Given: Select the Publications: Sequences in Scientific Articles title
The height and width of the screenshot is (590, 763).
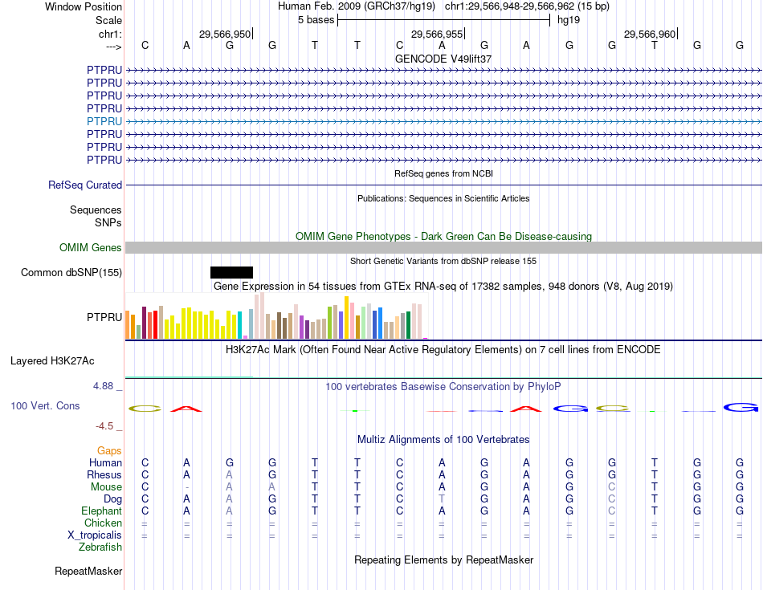Looking at the screenshot, I should [443, 198].
